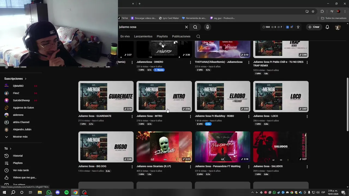Screen dimensions: 349x196
Task: Open SuicideSheeep subscription channel
Action: (x=21, y=100)
